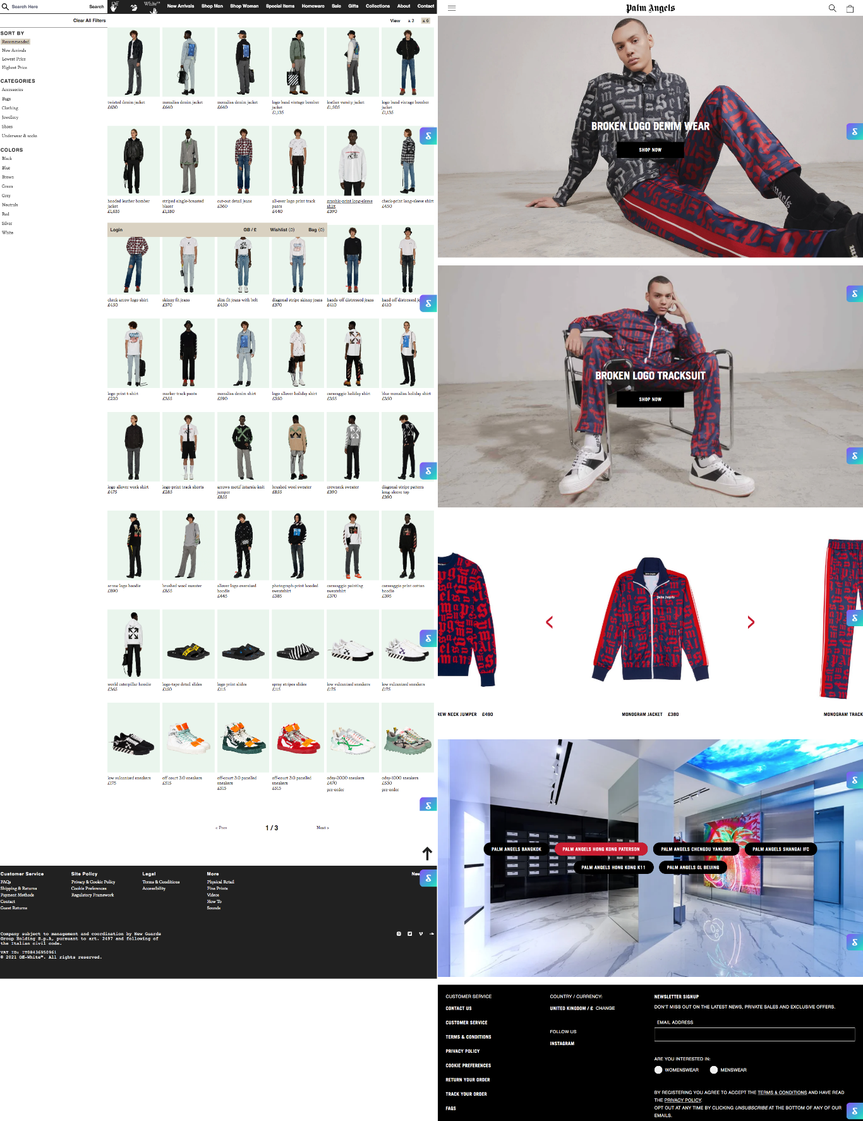
Task: Open the Sale menu item
Action: coord(336,6)
